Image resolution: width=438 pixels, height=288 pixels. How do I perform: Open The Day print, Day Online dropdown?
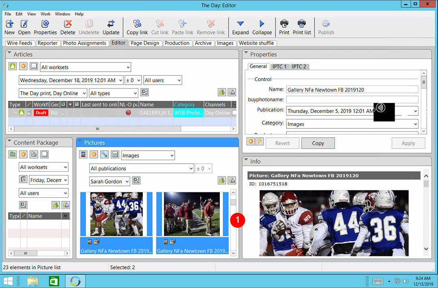[x=53, y=93]
